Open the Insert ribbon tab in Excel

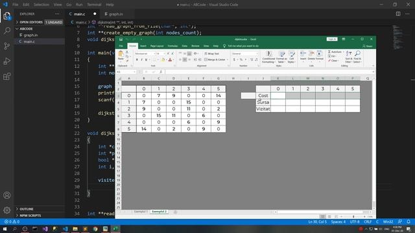coord(143,46)
